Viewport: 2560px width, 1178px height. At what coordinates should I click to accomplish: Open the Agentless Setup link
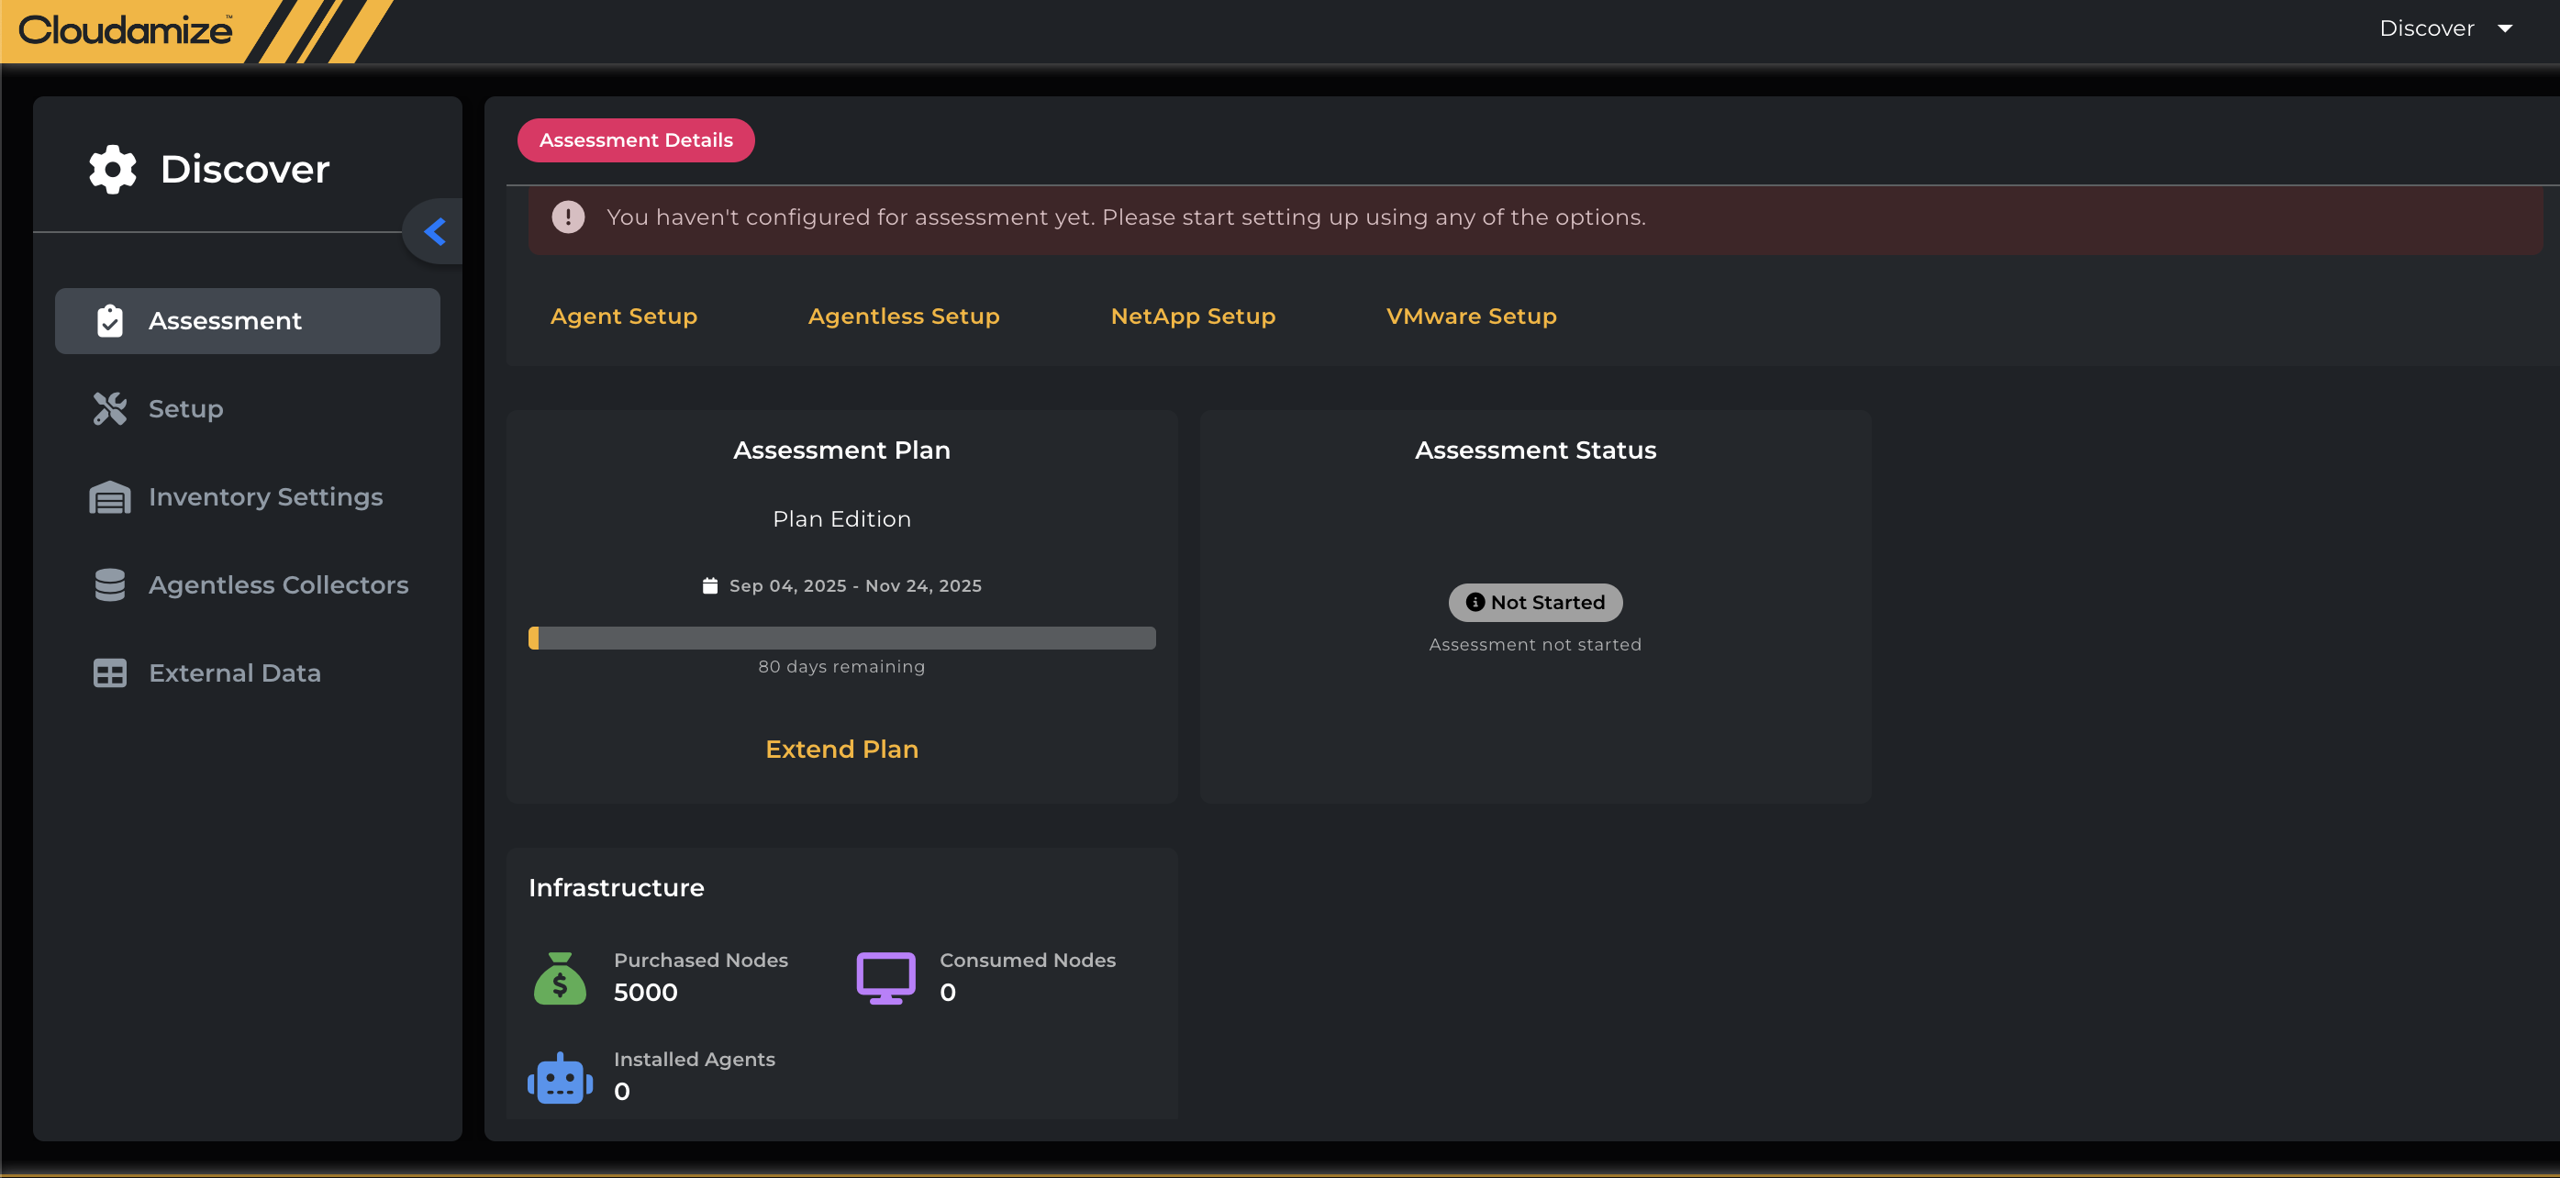pyautogui.click(x=904, y=316)
